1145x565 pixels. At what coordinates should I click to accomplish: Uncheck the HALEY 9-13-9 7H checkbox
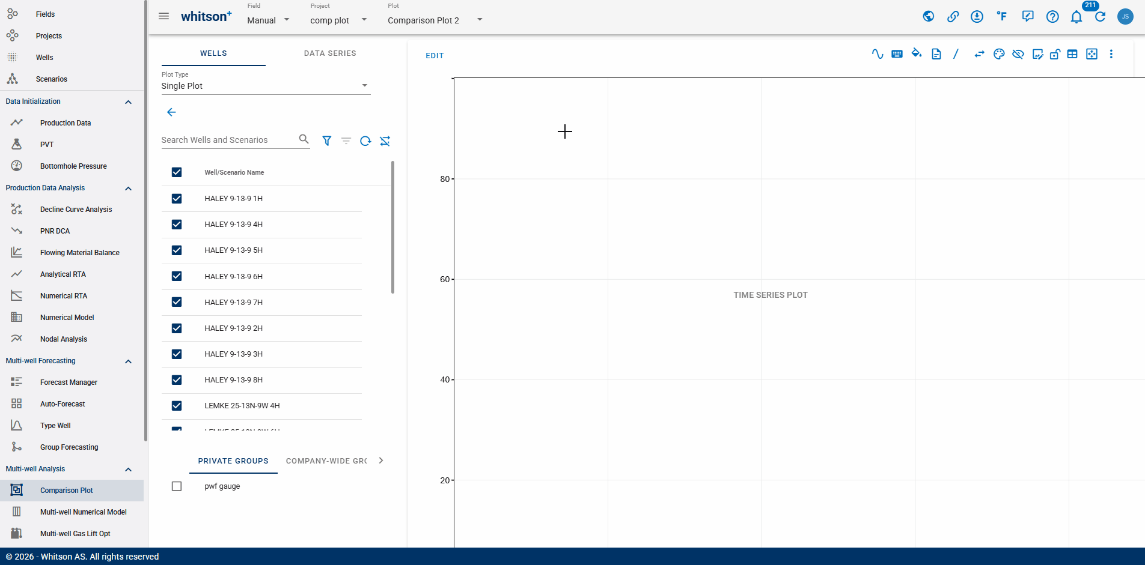(x=177, y=302)
